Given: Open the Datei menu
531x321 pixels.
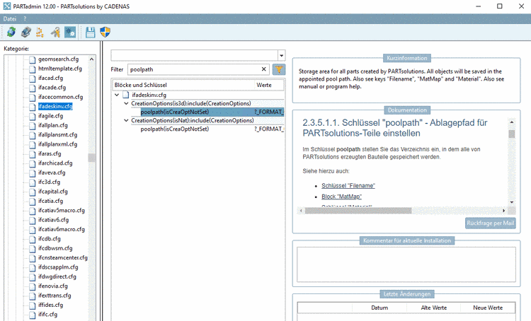Looking at the screenshot, I should coord(10,19).
